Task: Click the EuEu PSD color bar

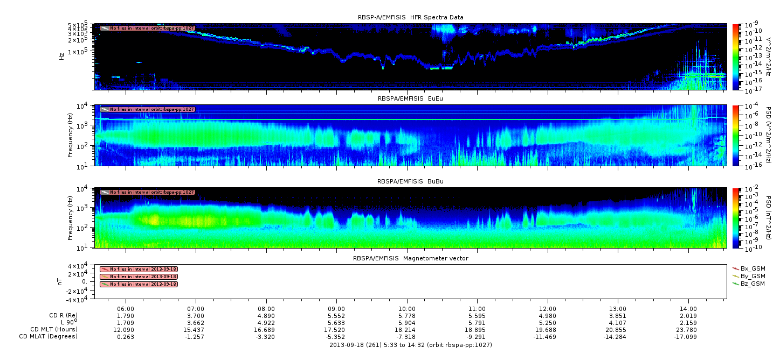Action: click(735, 135)
